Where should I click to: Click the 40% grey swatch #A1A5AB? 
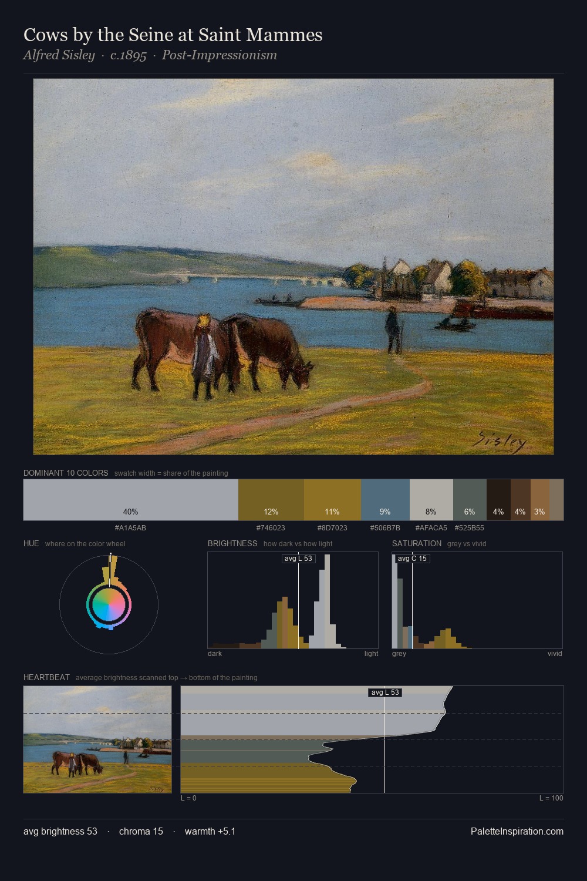[x=131, y=500]
